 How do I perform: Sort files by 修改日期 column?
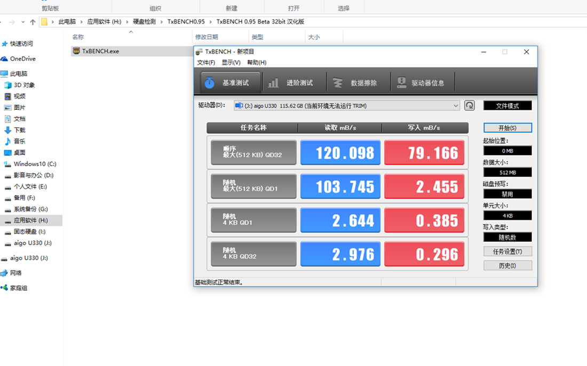coord(207,37)
